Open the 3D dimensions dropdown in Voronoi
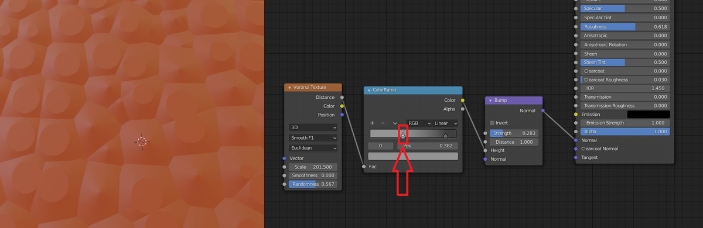 [x=313, y=127]
